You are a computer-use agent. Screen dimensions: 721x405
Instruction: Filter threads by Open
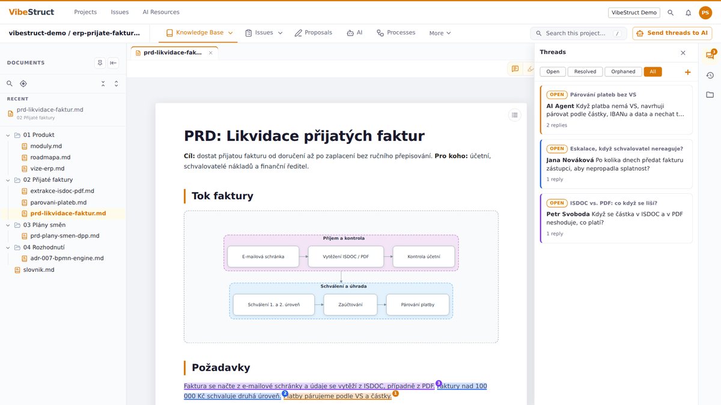(553, 72)
